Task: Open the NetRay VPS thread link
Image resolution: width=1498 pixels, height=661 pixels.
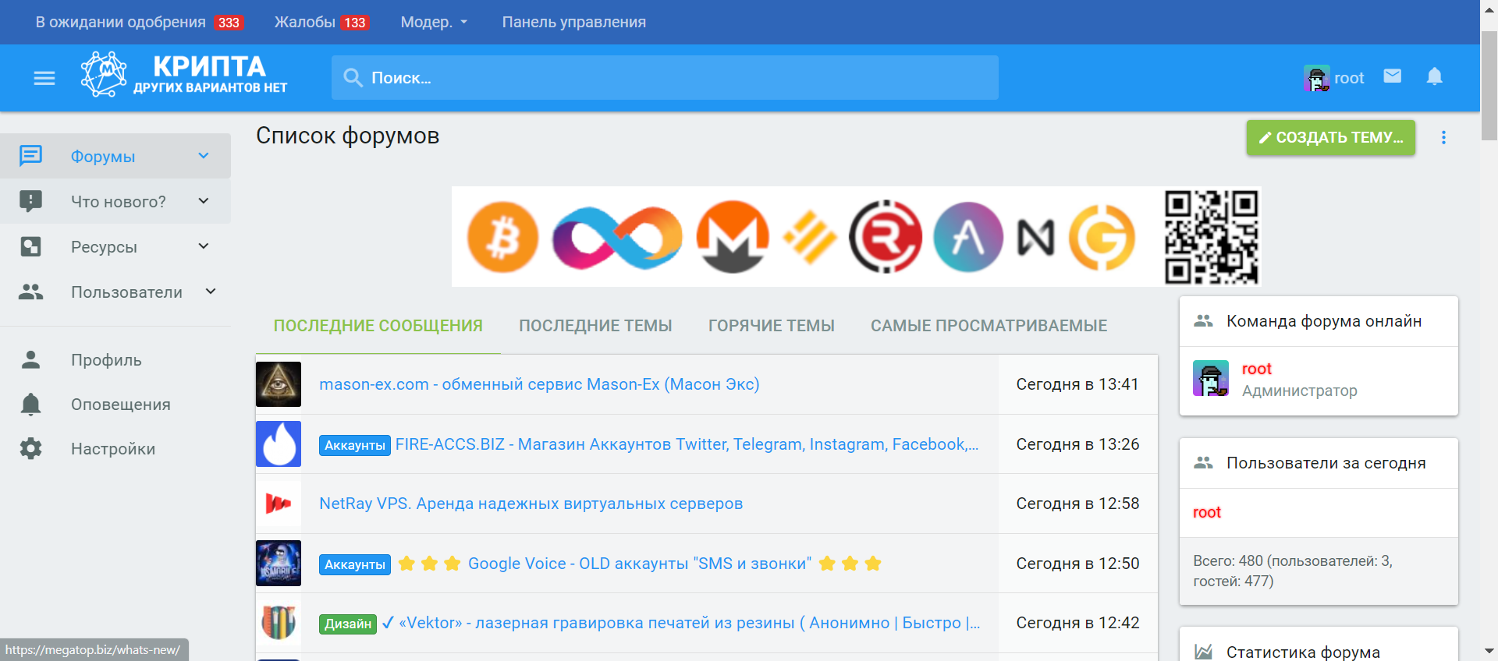Action: pyautogui.click(x=531, y=504)
